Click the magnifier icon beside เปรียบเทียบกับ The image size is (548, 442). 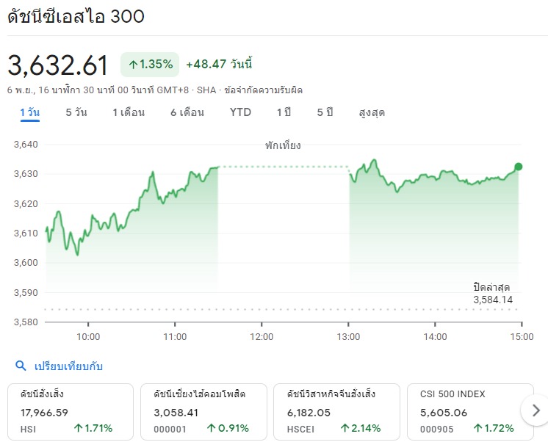pos(21,366)
